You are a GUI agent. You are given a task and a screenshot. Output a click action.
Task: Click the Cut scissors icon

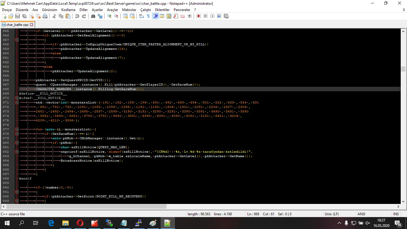pyautogui.click(x=54, y=16)
